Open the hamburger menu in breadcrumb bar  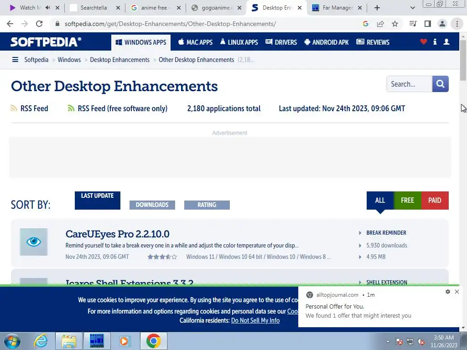tap(15, 60)
